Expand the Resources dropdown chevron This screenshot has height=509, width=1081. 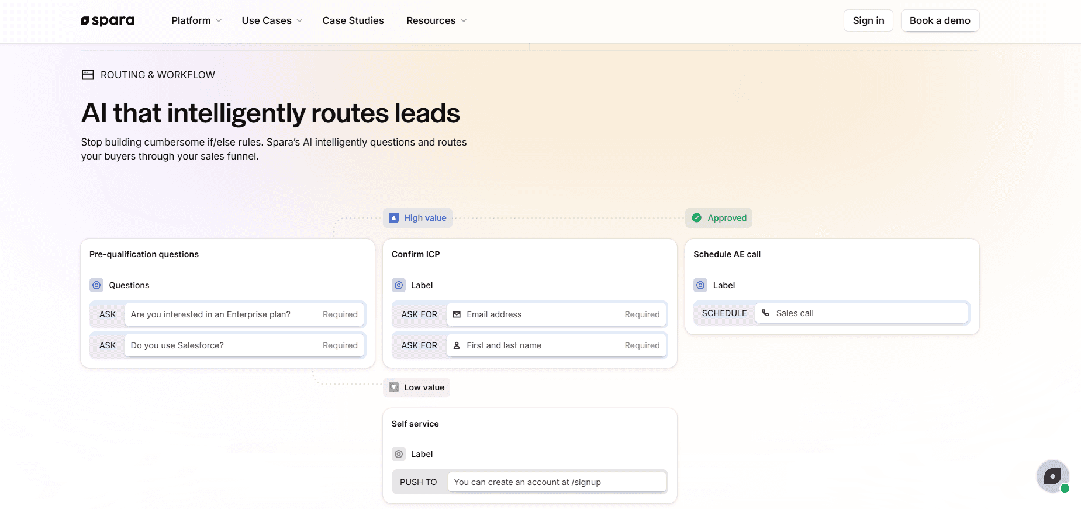pos(464,20)
